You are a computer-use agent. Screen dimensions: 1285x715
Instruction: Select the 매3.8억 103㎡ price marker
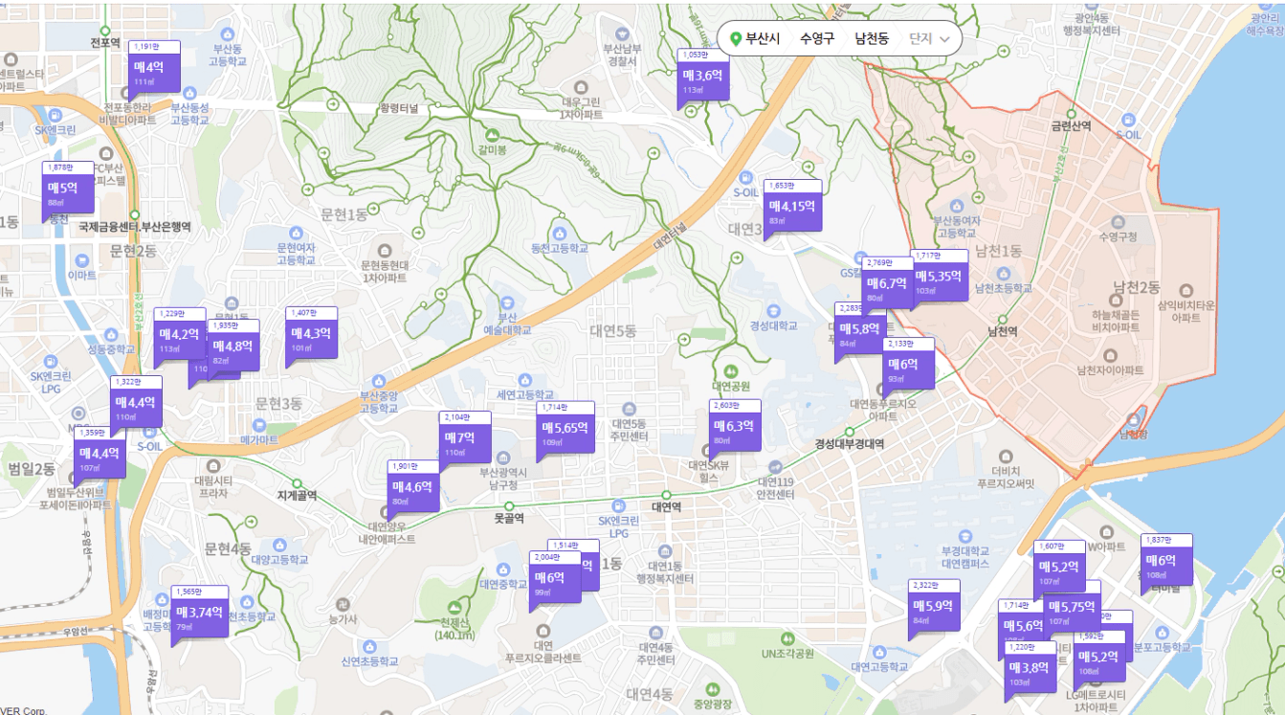click(x=1030, y=671)
